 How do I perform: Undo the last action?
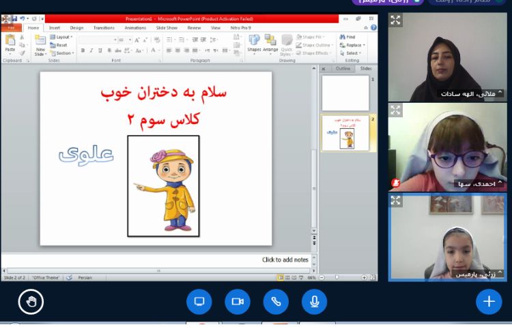[23, 18]
